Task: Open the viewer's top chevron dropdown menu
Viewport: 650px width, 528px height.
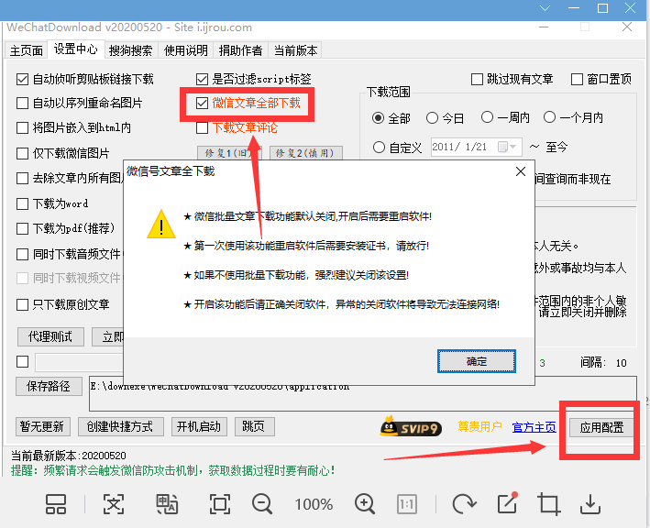Action: (x=545, y=8)
